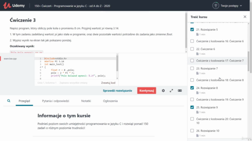Open Ćwiczenie z kodowania 17: Ćwiczenie 7
This screenshot has width=252, height=141.
coord(220,61)
